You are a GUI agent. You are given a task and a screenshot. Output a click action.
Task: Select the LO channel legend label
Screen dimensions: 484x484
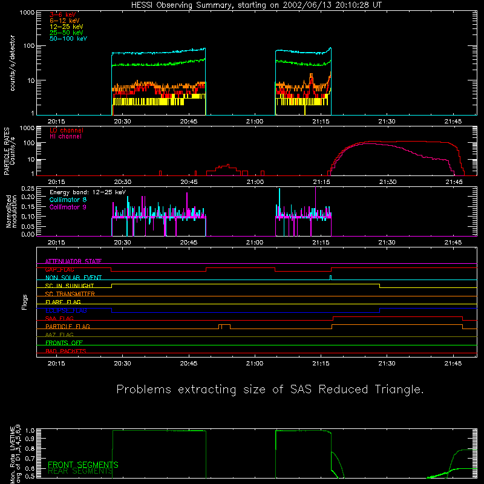67,130
